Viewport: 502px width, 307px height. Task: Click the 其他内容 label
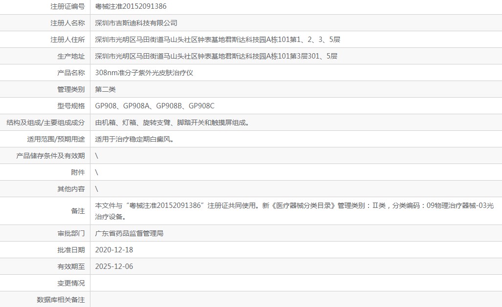click(x=71, y=189)
